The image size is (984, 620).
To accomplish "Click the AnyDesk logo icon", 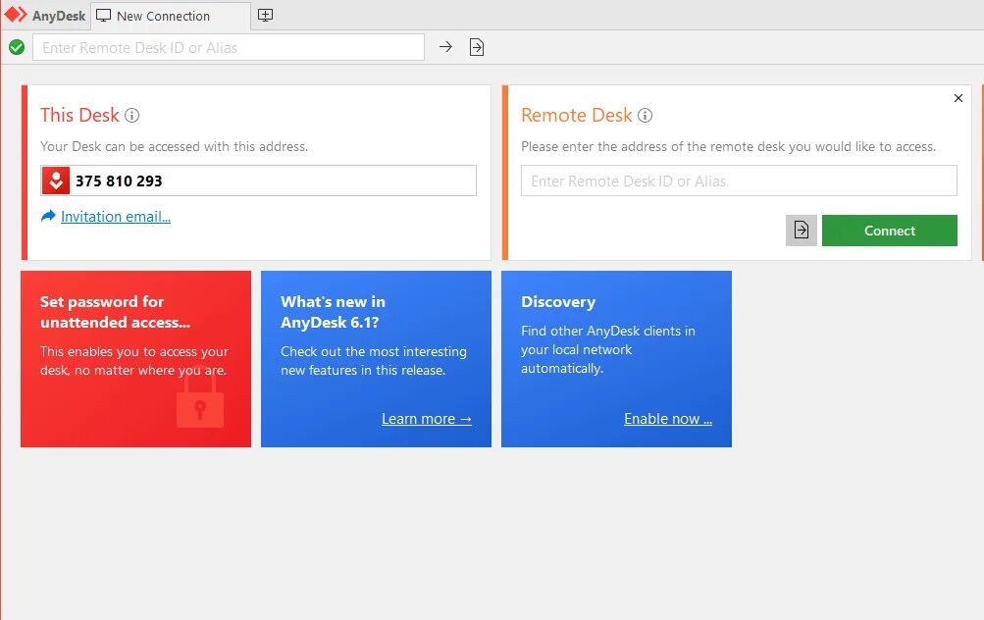I will coord(16,15).
